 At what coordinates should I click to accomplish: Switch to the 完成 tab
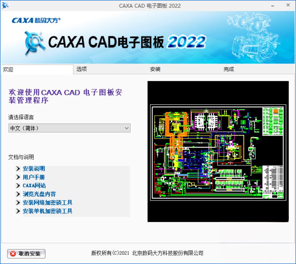258,69
